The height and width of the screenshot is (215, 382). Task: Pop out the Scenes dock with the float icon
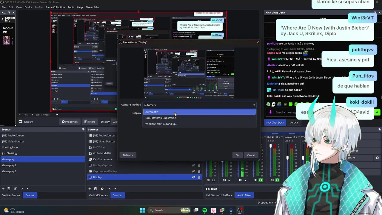(83, 129)
